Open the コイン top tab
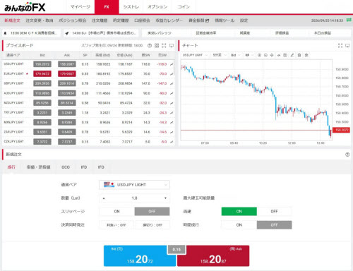 point(184,7)
